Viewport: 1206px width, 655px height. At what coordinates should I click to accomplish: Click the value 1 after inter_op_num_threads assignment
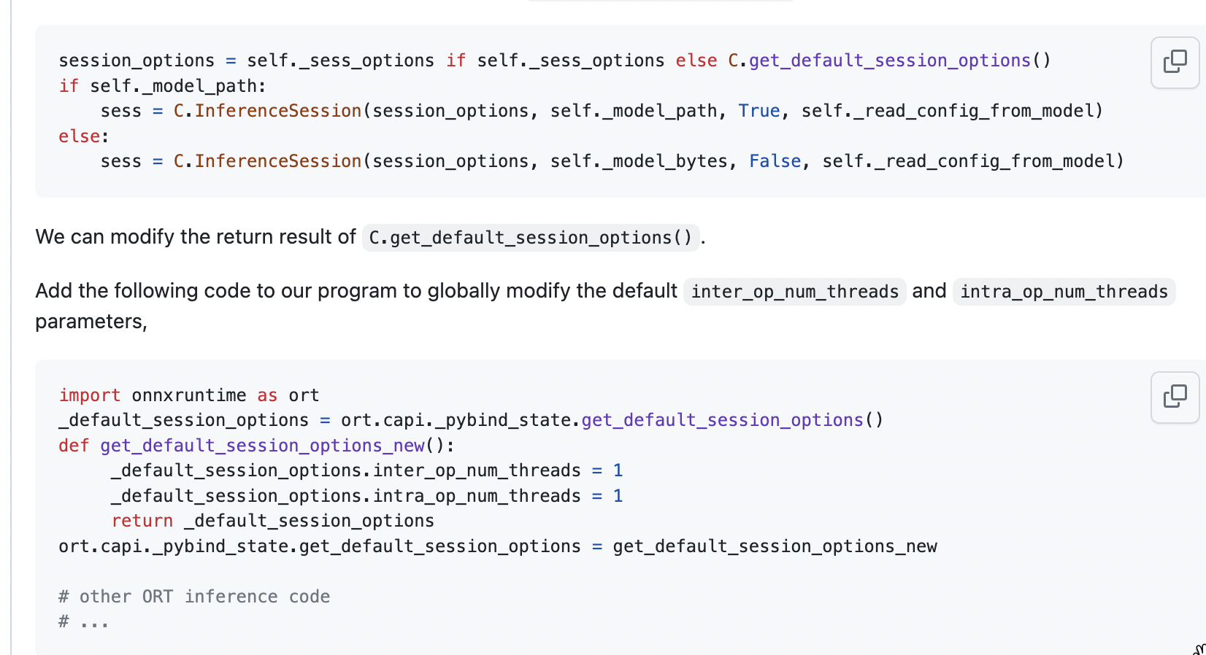[x=618, y=470]
